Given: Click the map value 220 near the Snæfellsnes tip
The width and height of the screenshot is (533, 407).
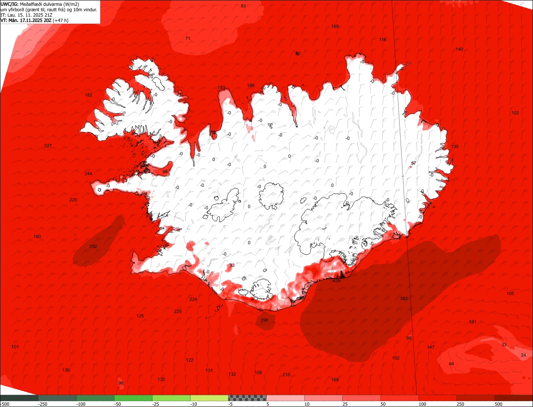Looking at the screenshot, I should click(x=73, y=200).
